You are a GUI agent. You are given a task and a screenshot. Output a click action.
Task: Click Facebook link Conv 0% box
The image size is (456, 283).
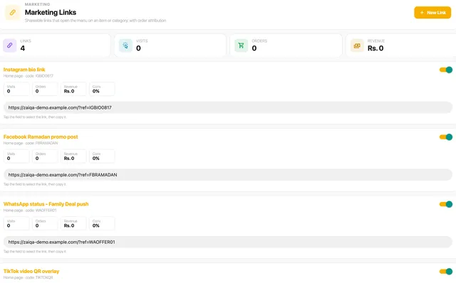[102, 156]
